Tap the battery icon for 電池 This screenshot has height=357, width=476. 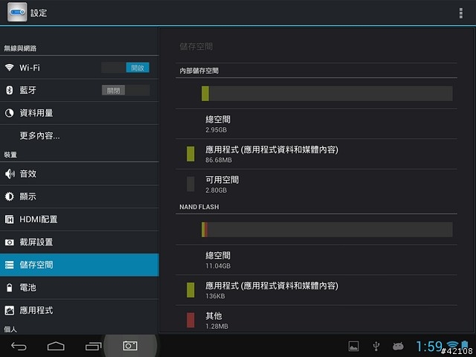click(10, 288)
